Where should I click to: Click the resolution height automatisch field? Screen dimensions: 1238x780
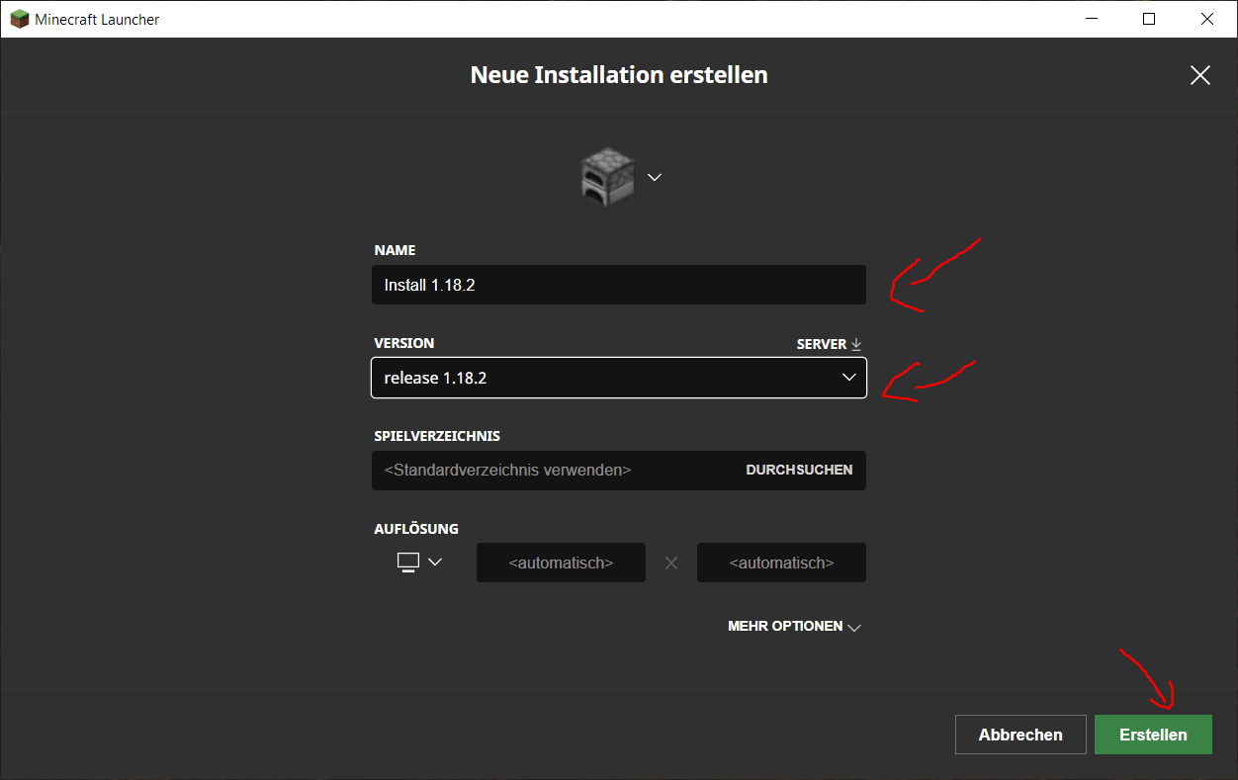pos(781,563)
